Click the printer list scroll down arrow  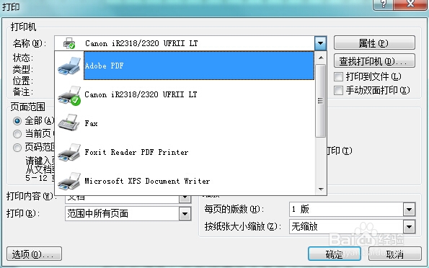[321, 189]
